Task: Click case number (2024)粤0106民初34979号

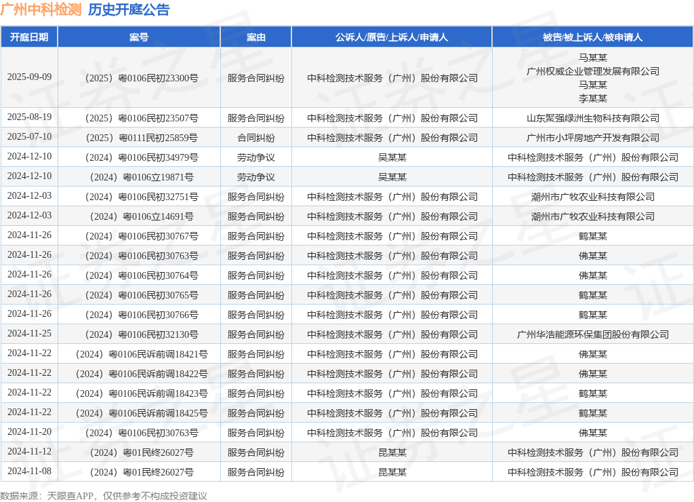Action: click(142, 158)
